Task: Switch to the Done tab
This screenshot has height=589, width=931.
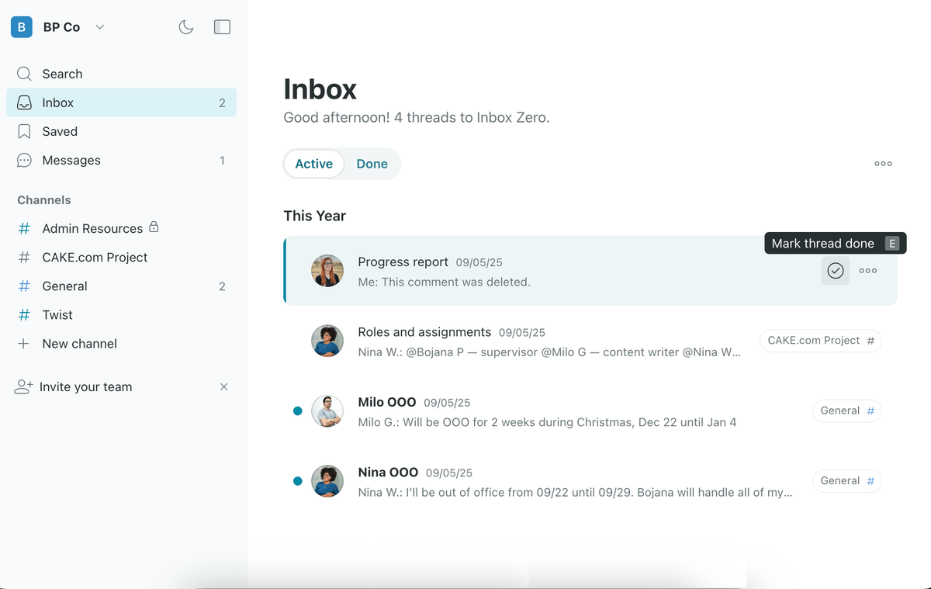Action: tap(372, 164)
